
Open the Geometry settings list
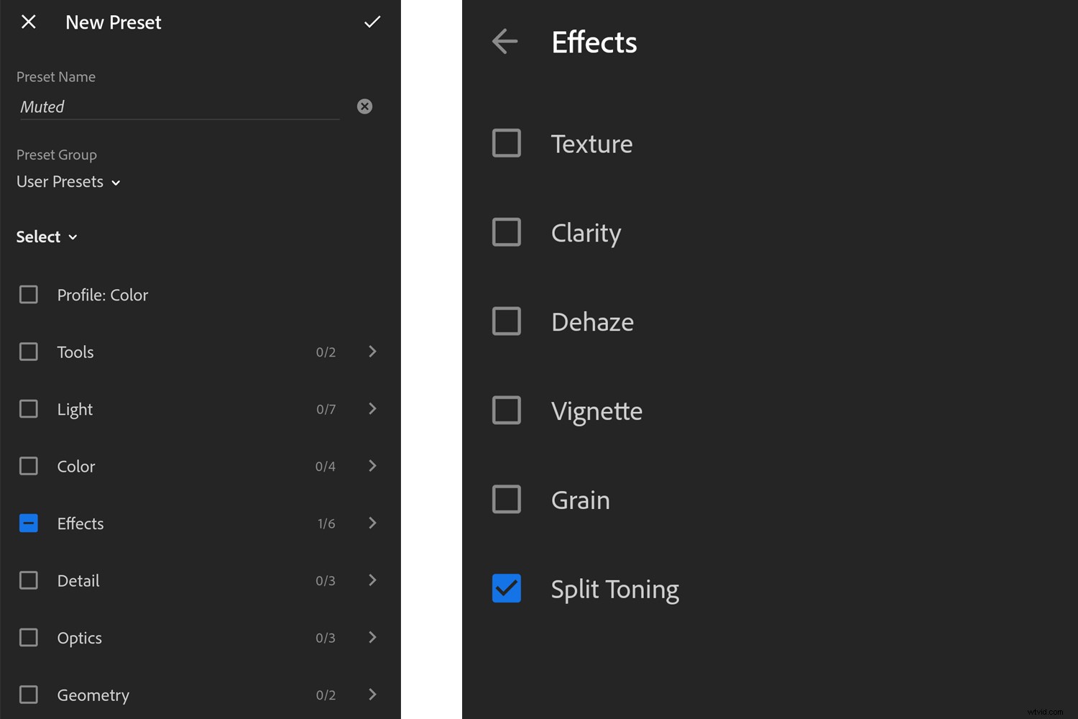(x=372, y=695)
